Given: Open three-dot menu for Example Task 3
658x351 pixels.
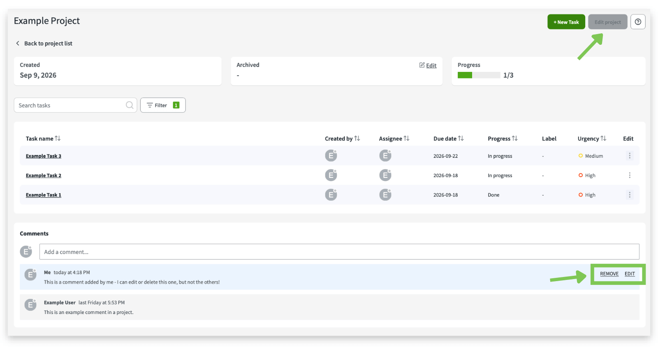Looking at the screenshot, I should click(x=630, y=156).
